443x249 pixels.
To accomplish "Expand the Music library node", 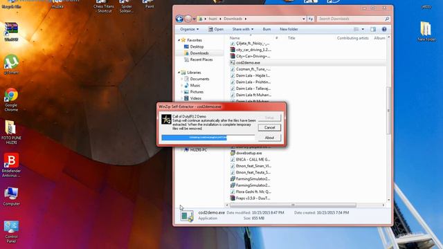I will tap(182, 86).
